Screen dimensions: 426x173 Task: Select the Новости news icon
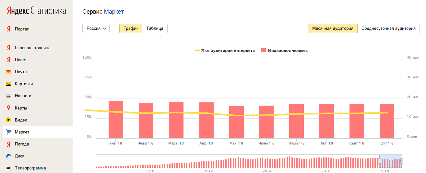pos(8,96)
